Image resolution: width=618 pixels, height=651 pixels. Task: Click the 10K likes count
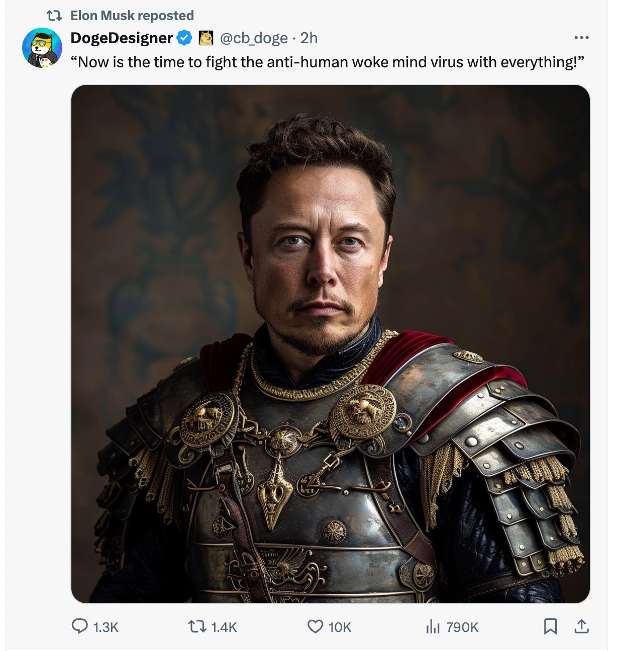(340, 627)
